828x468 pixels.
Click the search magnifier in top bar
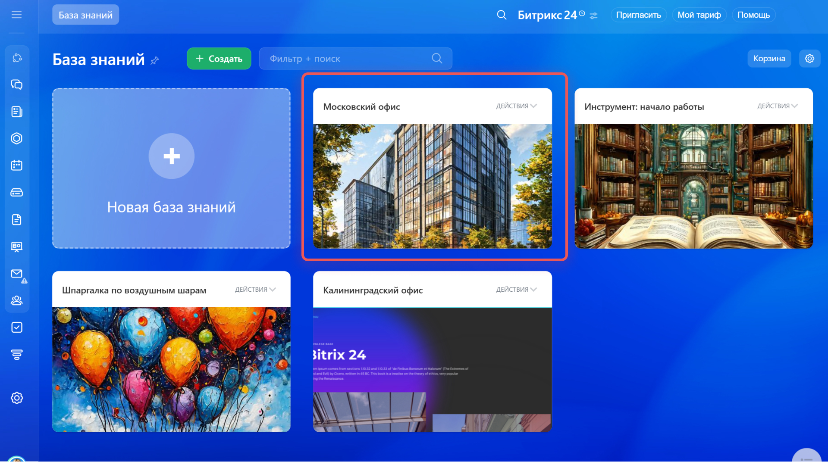point(502,15)
